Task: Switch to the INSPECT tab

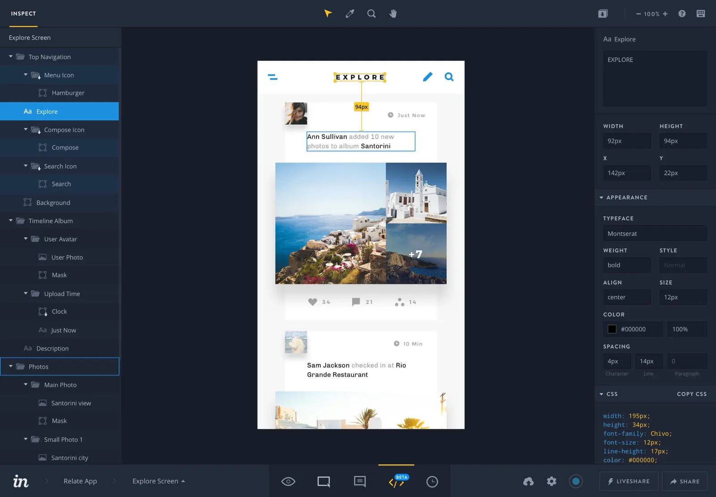Action: point(23,13)
